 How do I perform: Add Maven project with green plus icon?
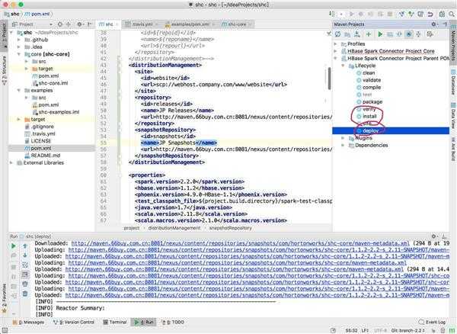pyautogui.click(x=369, y=34)
